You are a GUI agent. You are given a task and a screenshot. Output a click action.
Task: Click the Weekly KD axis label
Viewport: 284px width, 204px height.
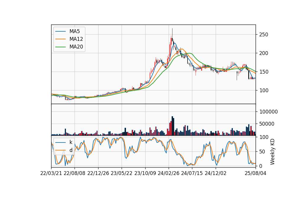click(272, 152)
